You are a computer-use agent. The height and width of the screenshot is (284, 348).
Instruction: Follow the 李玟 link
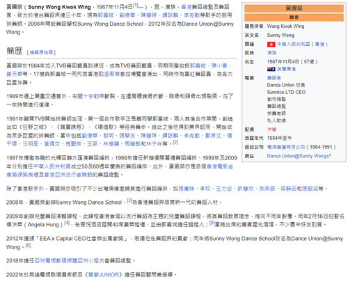pos(205,189)
